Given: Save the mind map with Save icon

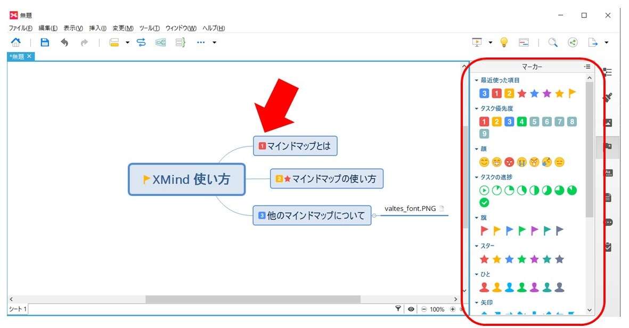Looking at the screenshot, I should [45, 43].
